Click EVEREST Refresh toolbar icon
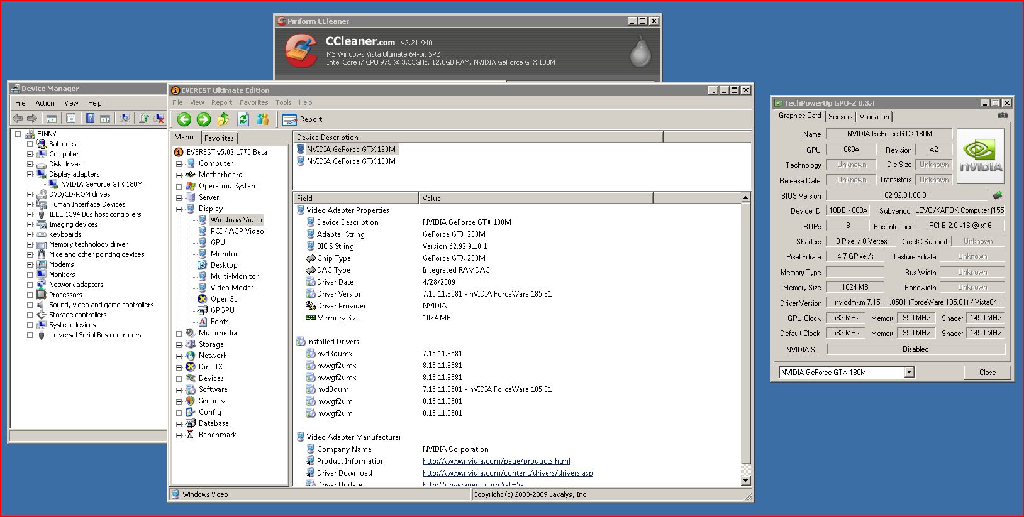The image size is (1024, 517). pyautogui.click(x=243, y=119)
